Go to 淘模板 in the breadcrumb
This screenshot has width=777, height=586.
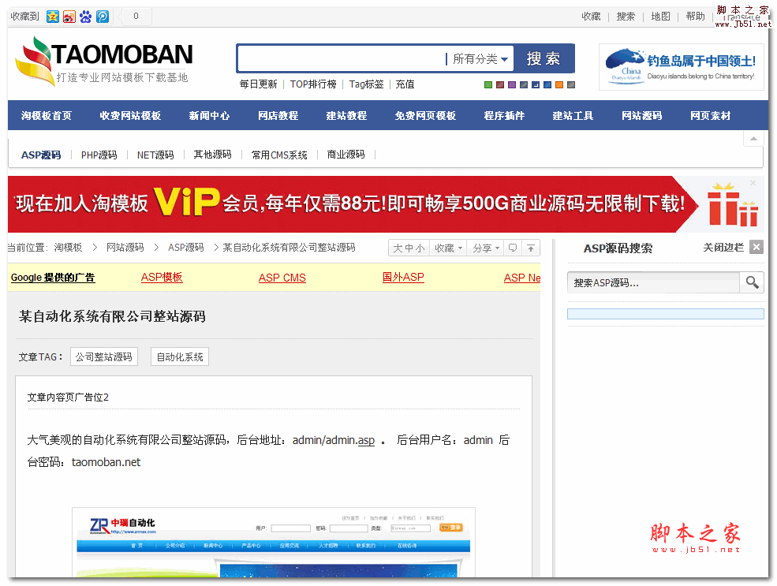click(69, 247)
